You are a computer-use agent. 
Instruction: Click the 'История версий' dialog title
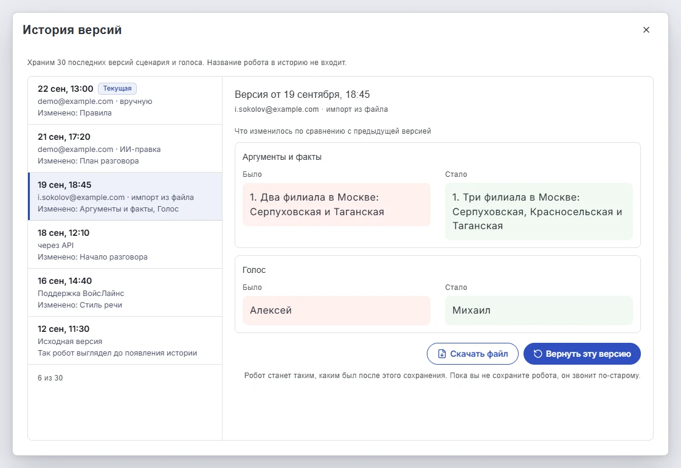click(72, 30)
